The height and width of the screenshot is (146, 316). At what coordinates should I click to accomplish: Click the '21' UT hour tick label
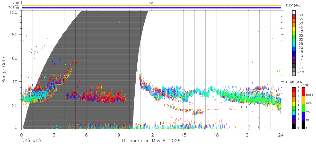pos(249,135)
